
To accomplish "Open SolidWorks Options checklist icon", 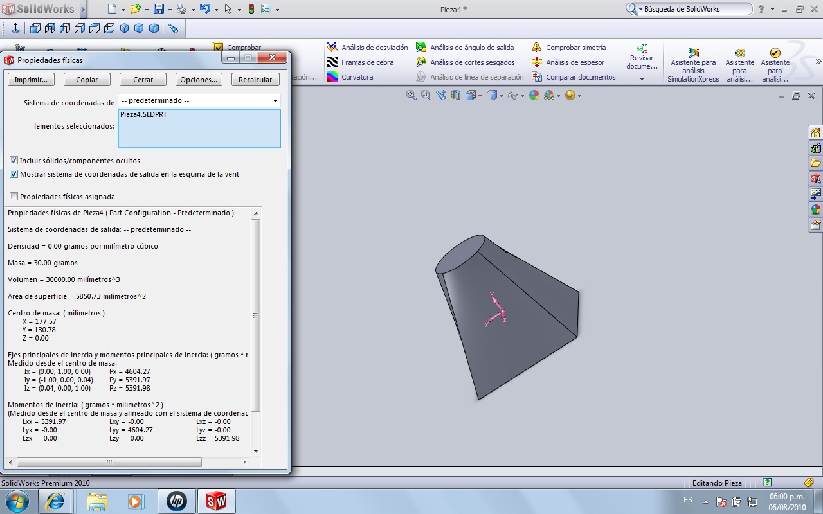I will pyautogui.click(x=266, y=9).
